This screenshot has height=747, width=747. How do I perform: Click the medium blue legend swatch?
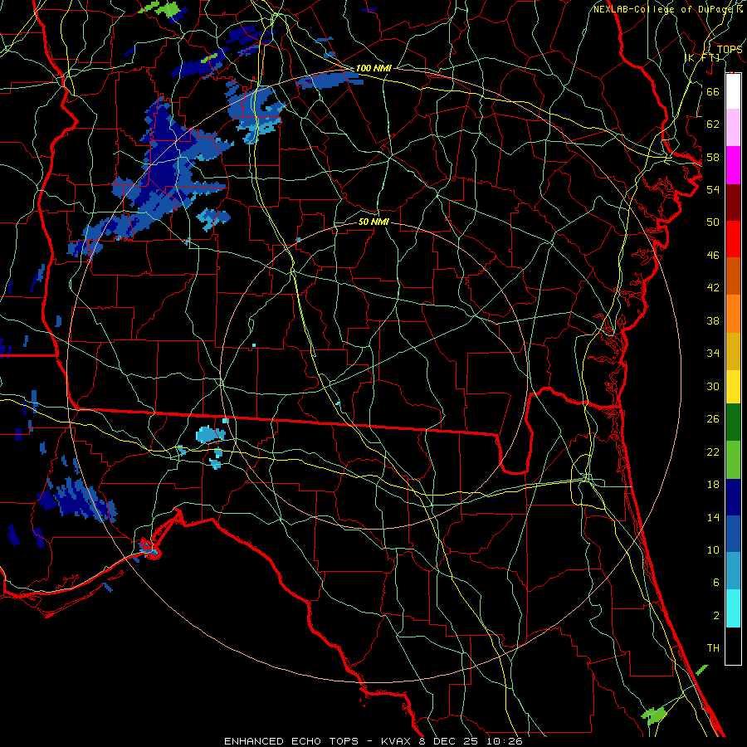[733, 534]
